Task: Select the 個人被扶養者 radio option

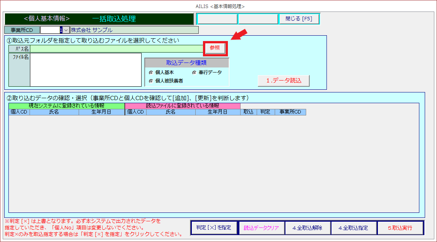Action: point(151,81)
